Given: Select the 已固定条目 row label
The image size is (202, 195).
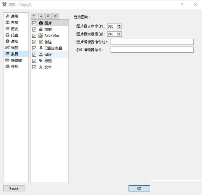Looking at the screenshot, I should tap(53, 48).
